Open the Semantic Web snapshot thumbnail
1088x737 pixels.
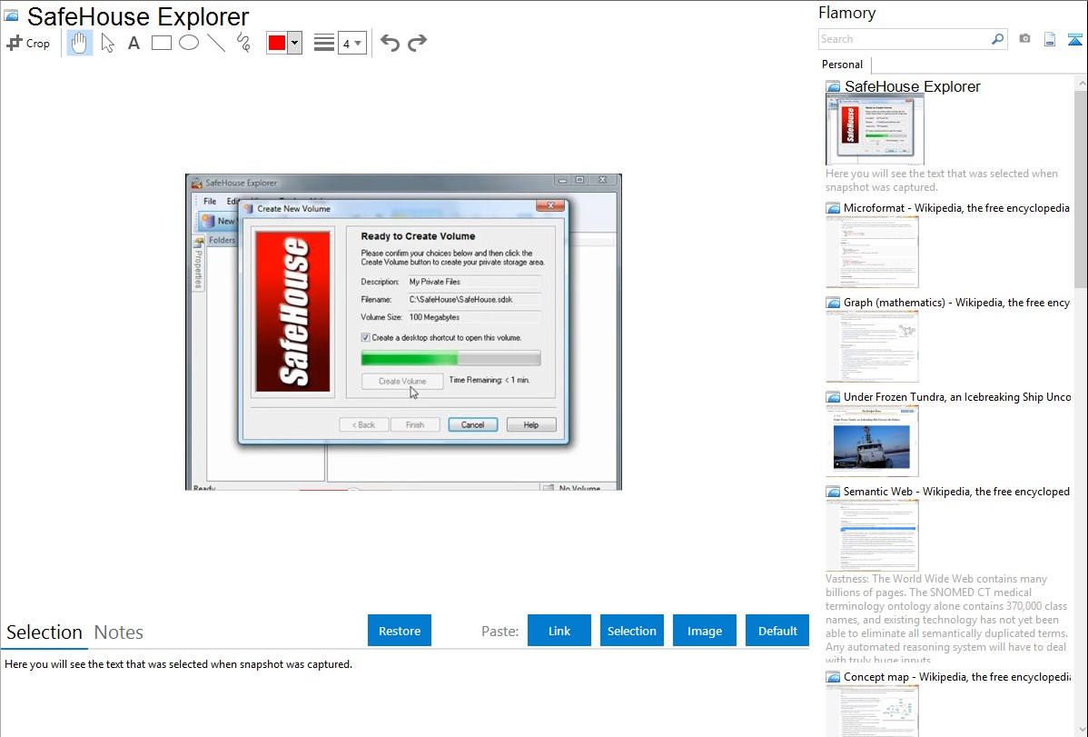(x=872, y=535)
